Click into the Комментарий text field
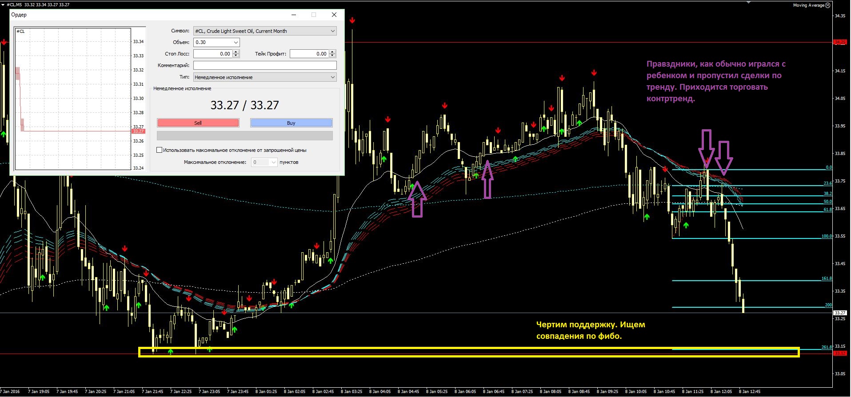This screenshot has width=851, height=397. [265, 65]
